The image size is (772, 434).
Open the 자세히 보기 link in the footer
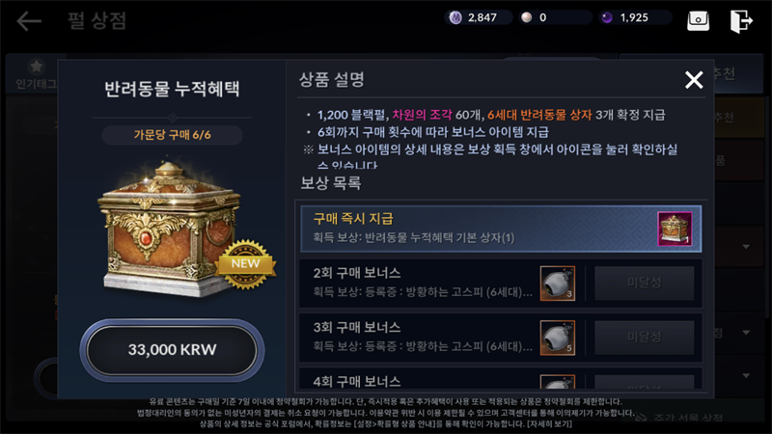click(x=549, y=423)
